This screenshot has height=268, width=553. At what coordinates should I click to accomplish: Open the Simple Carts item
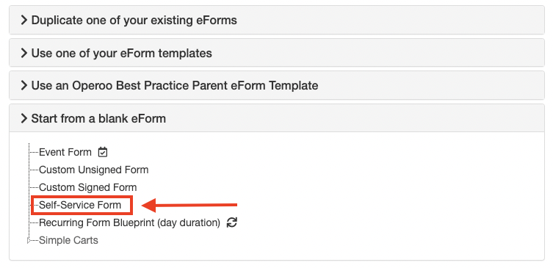(x=68, y=240)
